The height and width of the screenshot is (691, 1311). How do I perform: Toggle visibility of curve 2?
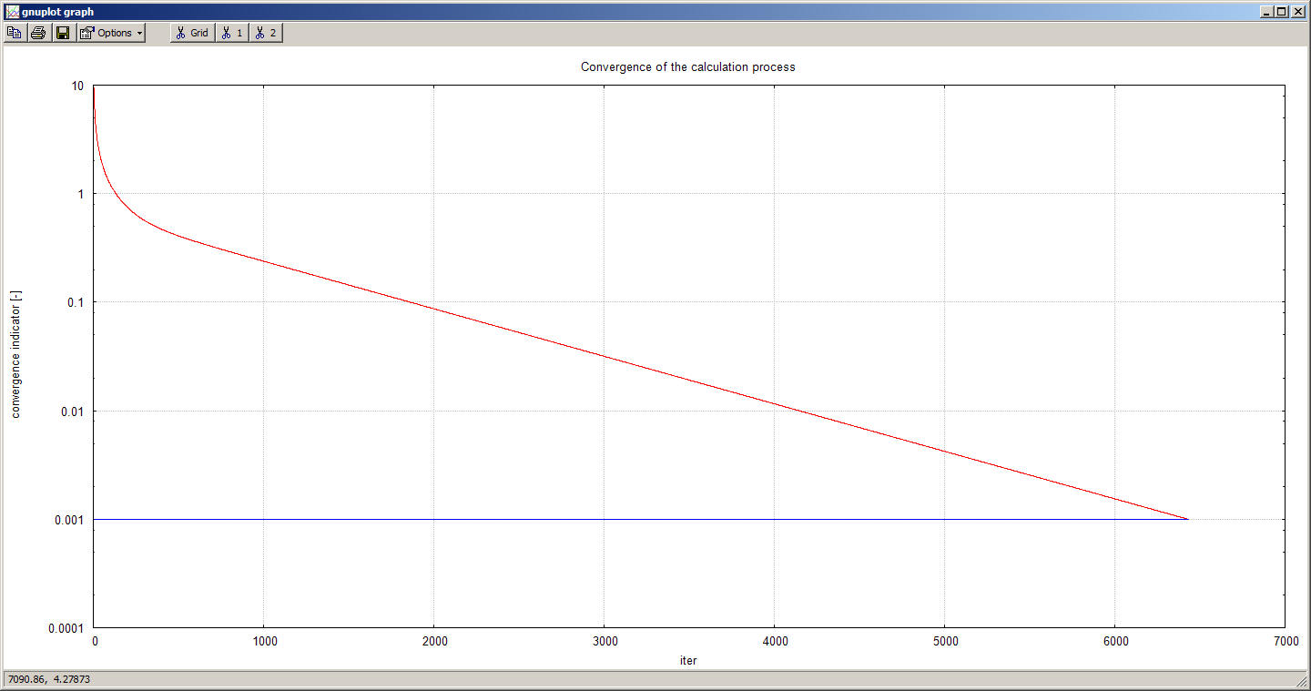[x=266, y=33]
